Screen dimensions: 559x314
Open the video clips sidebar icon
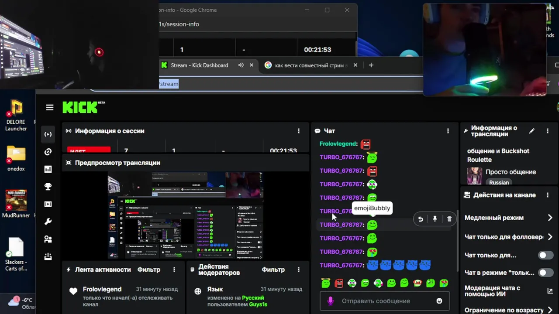tap(48, 204)
